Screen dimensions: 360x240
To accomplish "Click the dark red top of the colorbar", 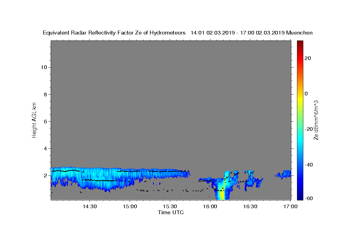I will pos(300,43).
